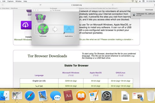Open the Mail app in the Dock
155x103 pixels.
point(43,96)
